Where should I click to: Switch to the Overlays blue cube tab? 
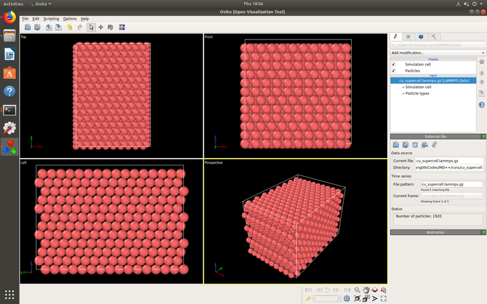[421, 36]
